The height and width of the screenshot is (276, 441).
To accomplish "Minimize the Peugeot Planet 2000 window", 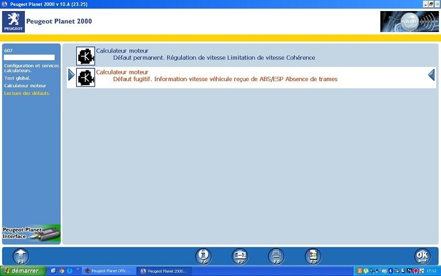I will [426, 4].
